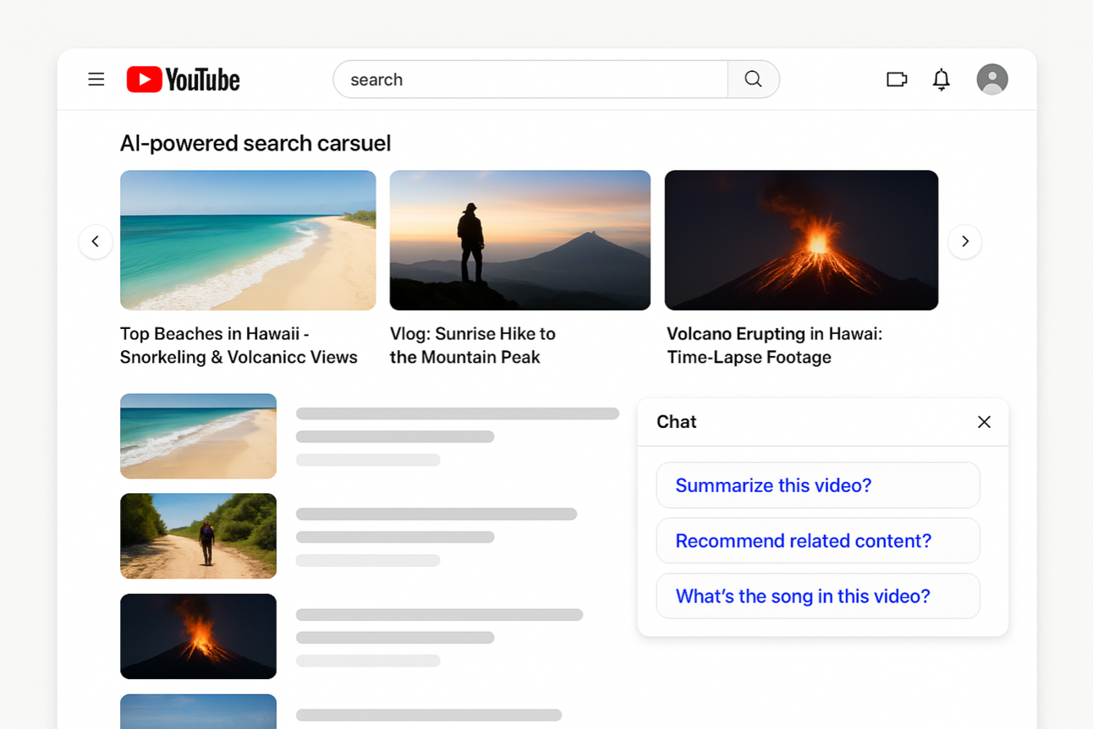
Task: Open 'Top Beaches in Hawaii' video
Action: [x=248, y=239]
